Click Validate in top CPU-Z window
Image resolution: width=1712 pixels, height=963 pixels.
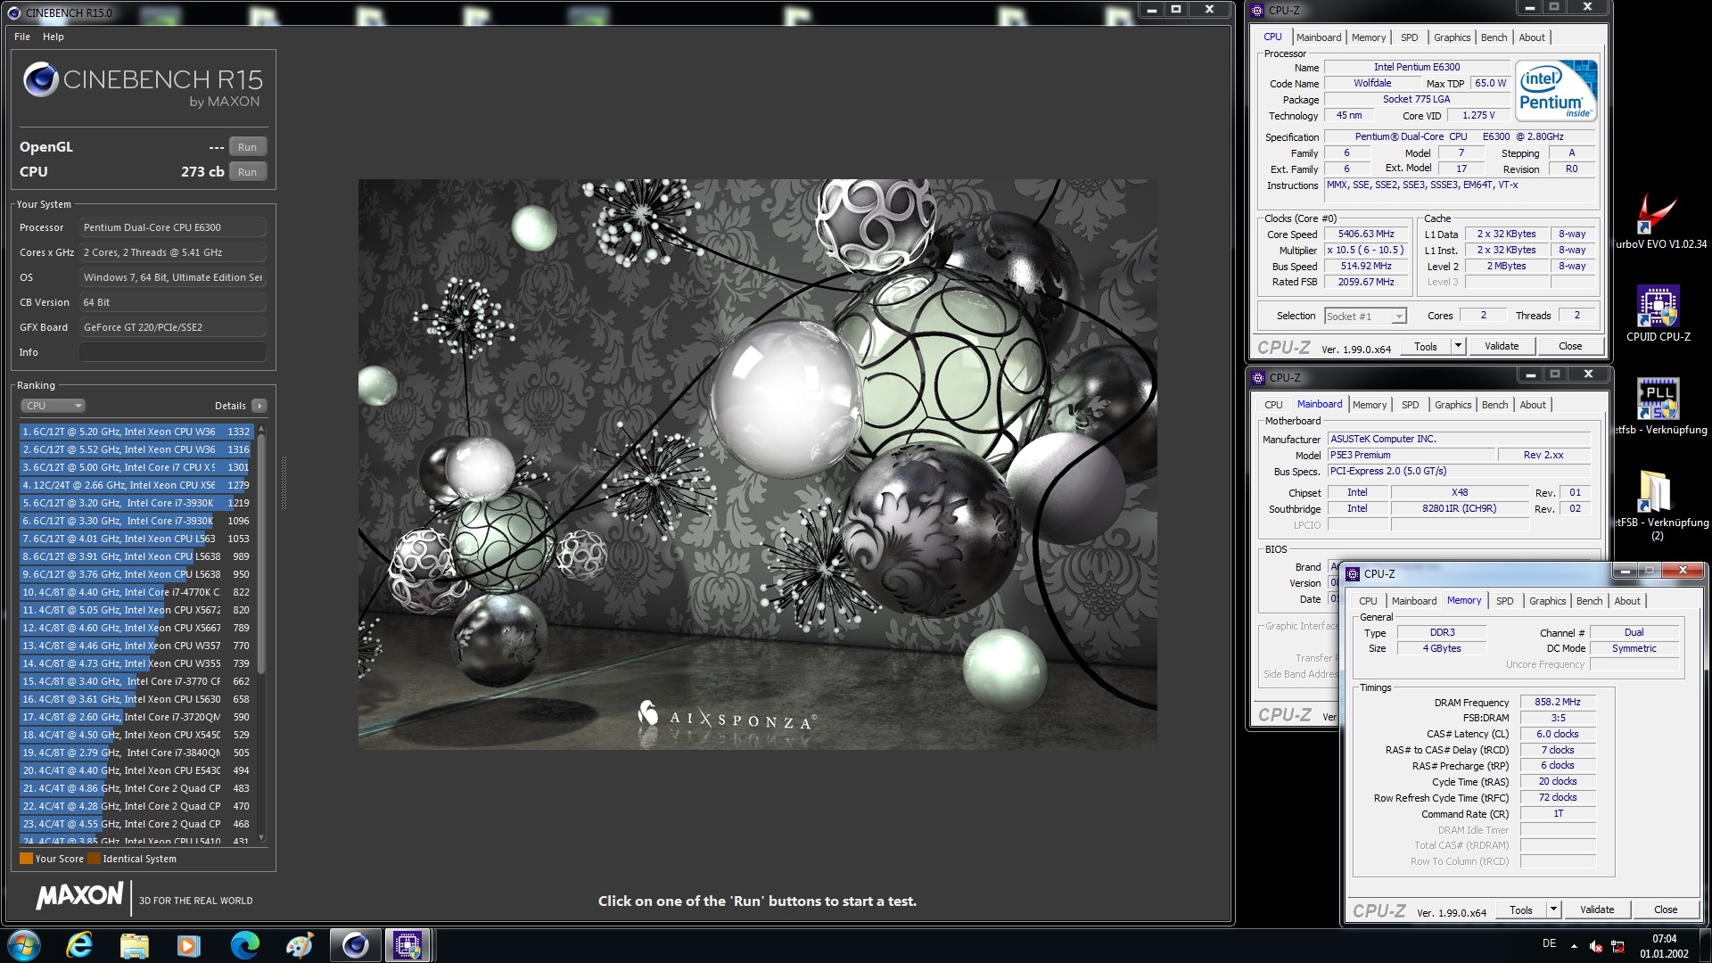click(1502, 346)
